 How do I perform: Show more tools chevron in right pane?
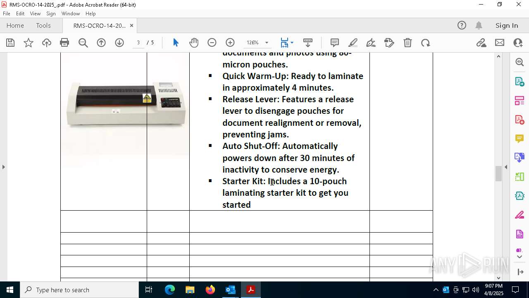click(519, 257)
